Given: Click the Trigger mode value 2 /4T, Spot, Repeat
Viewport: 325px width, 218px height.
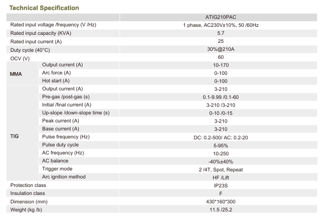Looking at the screenshot, I should point(221,170).
